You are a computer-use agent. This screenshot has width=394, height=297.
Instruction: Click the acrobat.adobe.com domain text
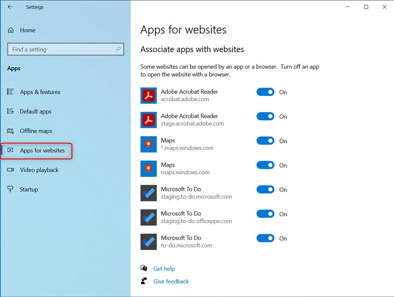click(x=185, y=99)
